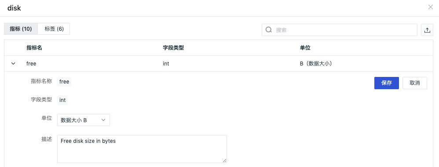Close the disk dialog with X

click(x=431, y=7)
